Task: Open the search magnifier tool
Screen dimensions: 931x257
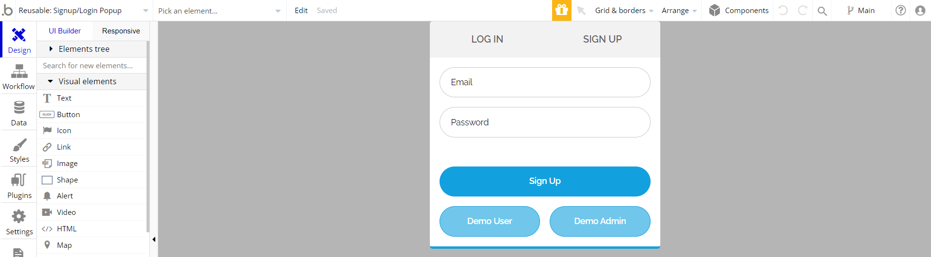Action: [822, 11]
